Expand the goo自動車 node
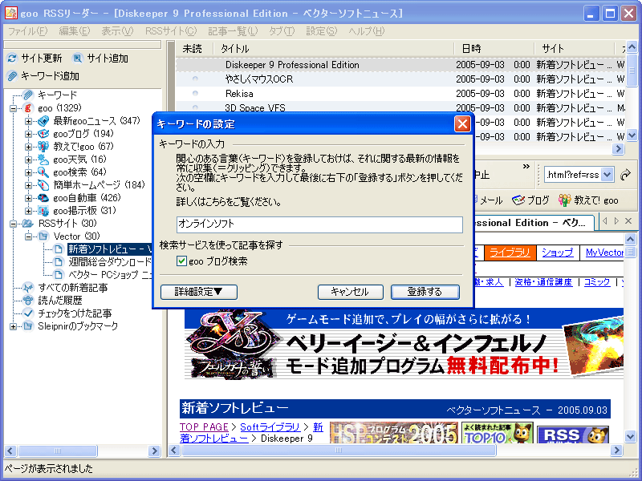The height and width of the screenshot is (481, 642). tap(27, 198)
